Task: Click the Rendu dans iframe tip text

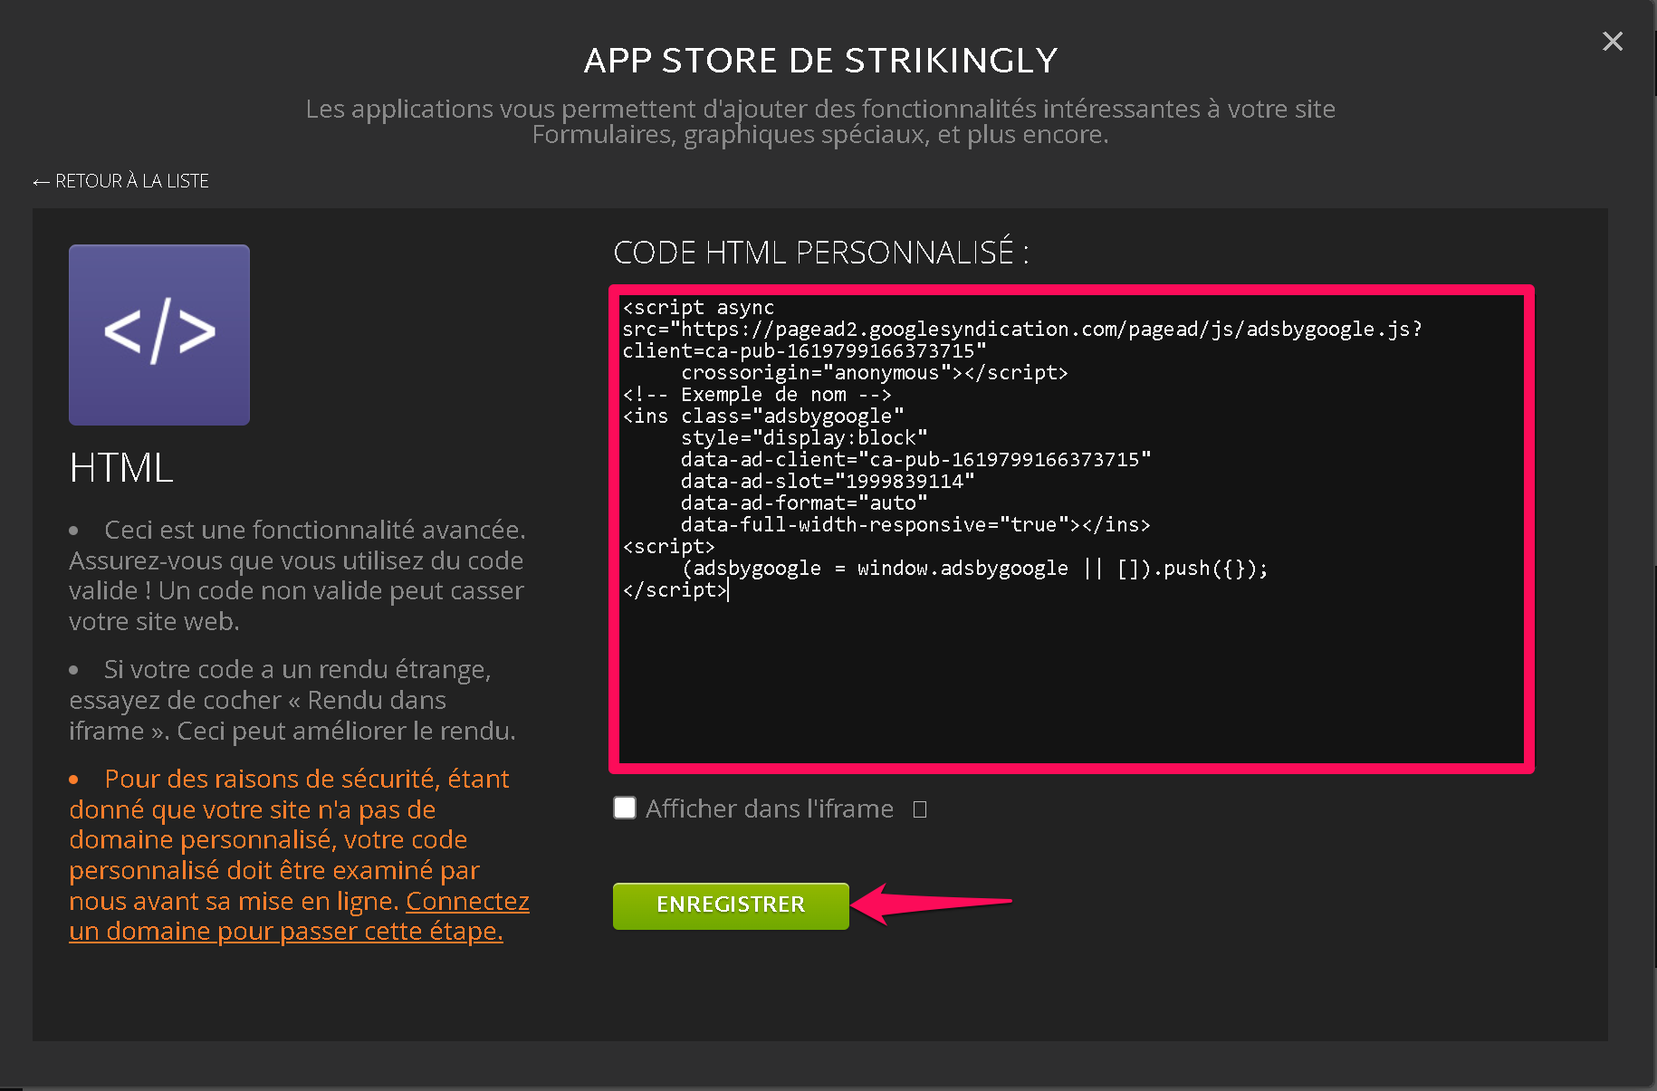Action: pyautogui.click(x=293, y=700)
